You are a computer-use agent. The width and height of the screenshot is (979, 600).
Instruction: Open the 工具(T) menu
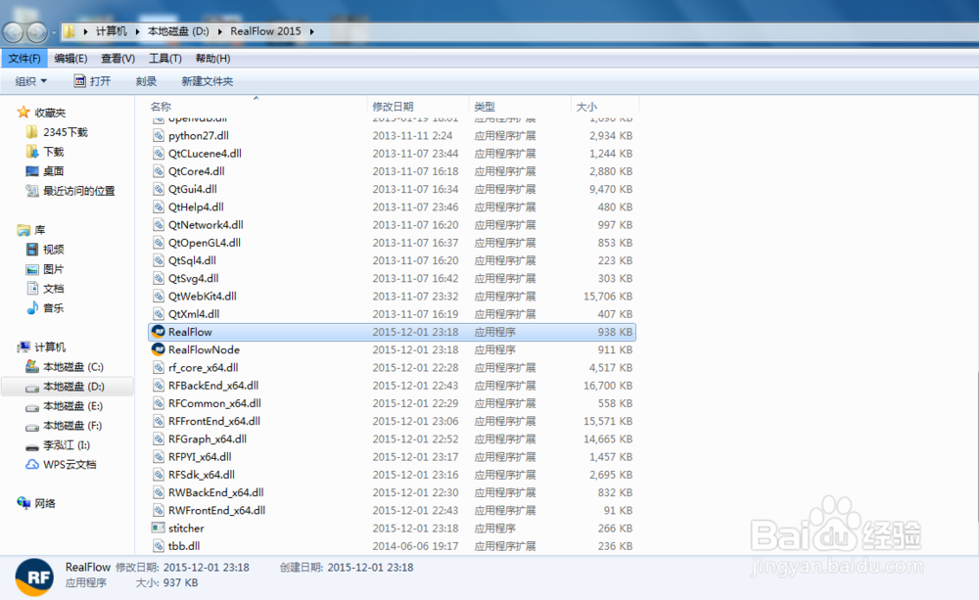tap(164, 58)
